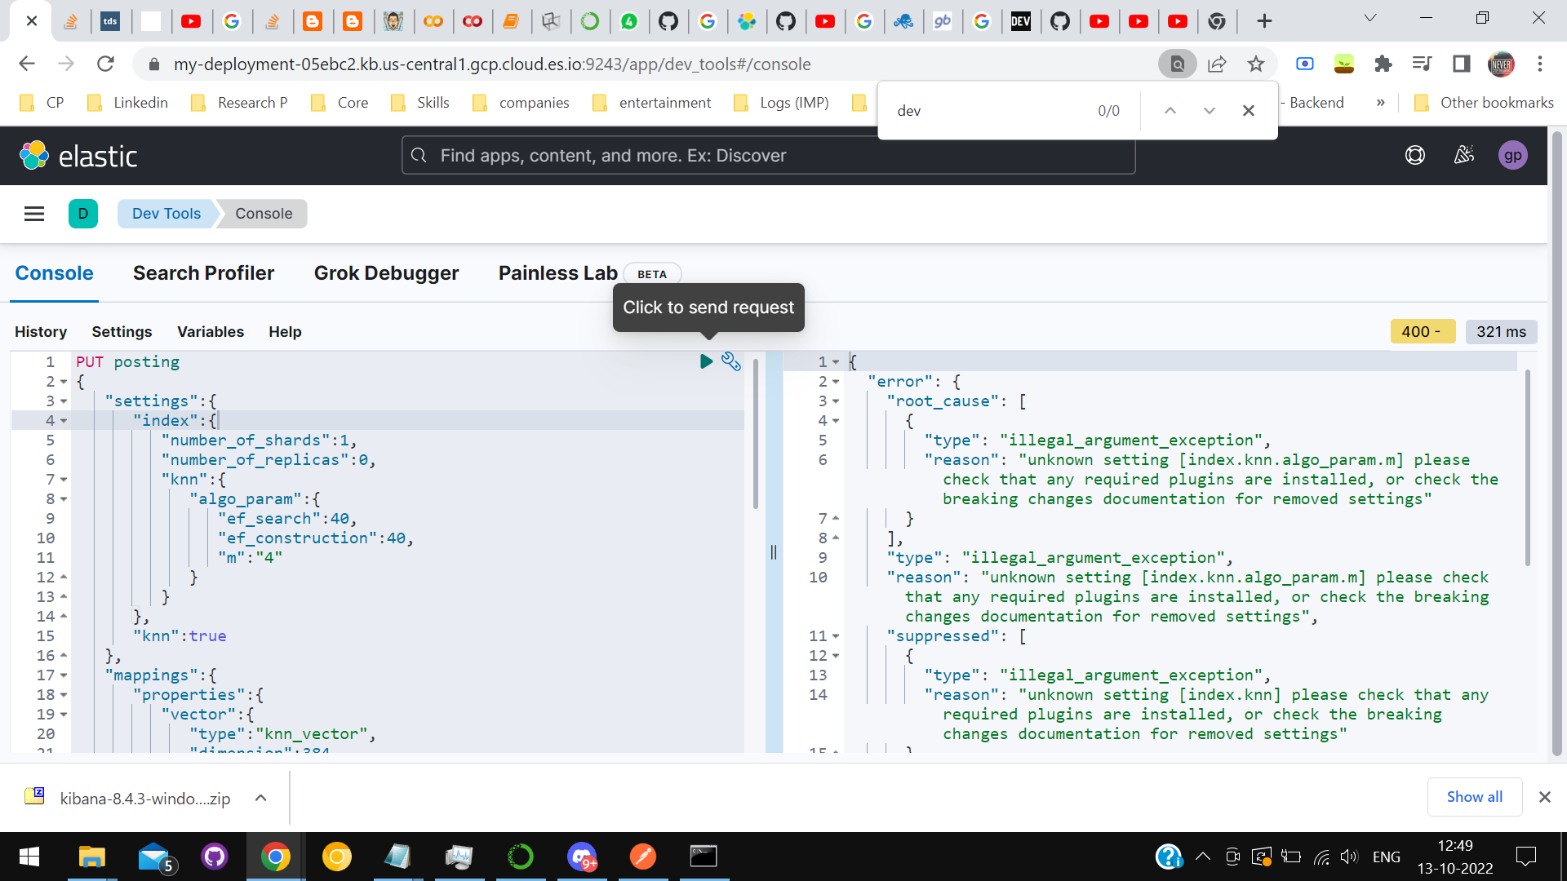Click the Elastic logo in the header
Screen dimensions: 1567x881
point(78,155)
